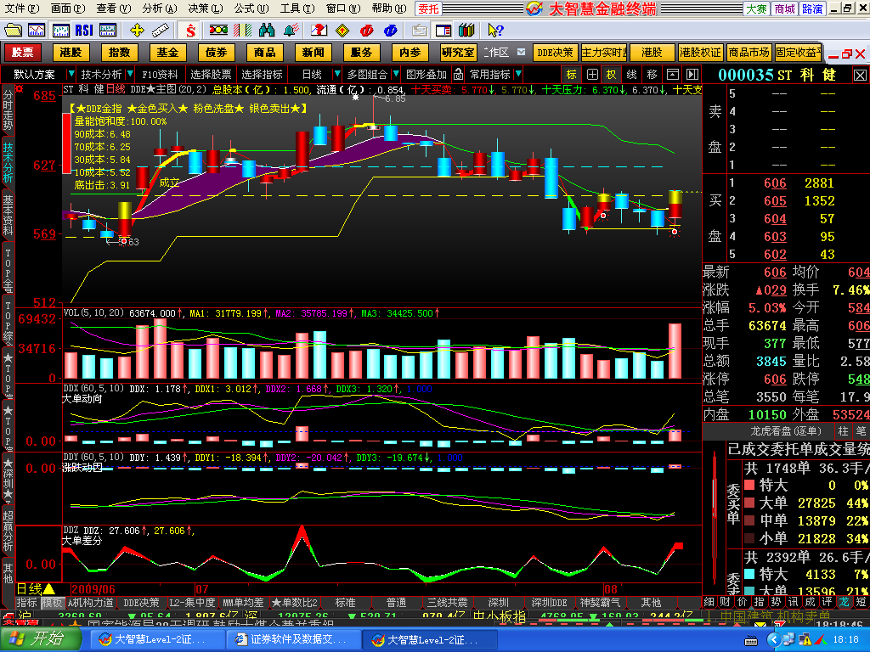
Task: Click the window layout toolbar icon
Action: [443, 30]
